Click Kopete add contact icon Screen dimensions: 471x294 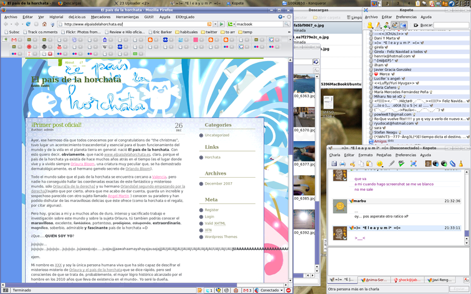386,25
